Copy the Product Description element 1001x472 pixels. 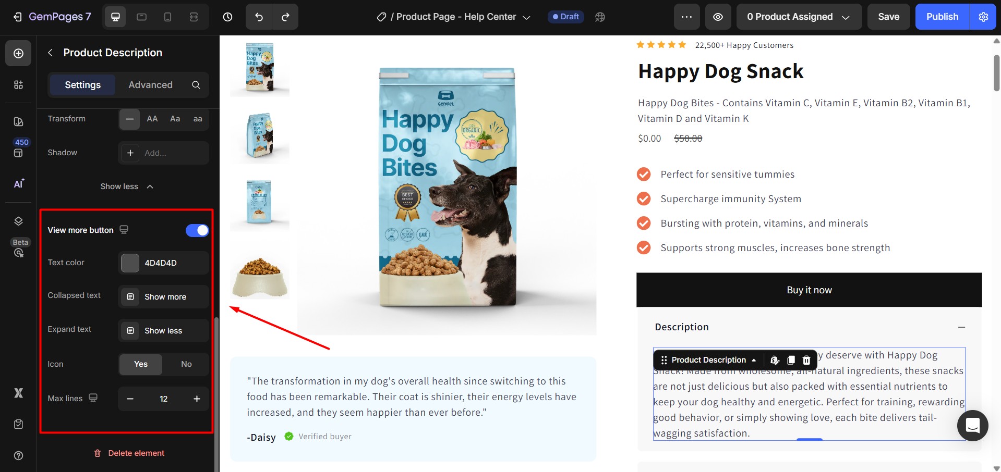pyautogui.click(x=791, y=360)
